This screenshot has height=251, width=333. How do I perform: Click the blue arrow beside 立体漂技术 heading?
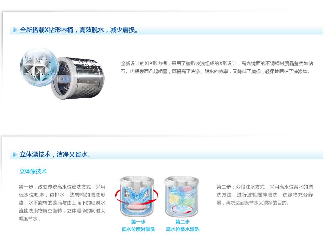pyautogui.click(x=15, y=154)
